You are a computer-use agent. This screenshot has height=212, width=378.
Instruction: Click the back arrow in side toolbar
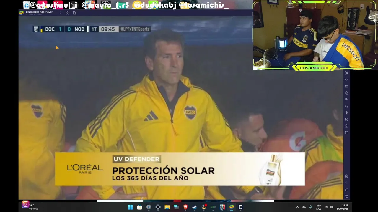(347, 183)
